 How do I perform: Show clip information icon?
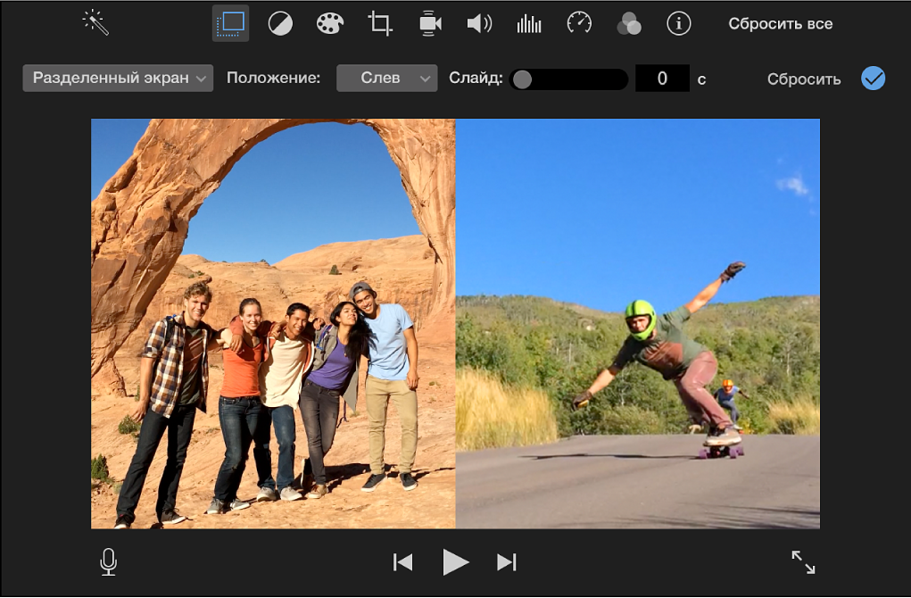click(679, 24)
